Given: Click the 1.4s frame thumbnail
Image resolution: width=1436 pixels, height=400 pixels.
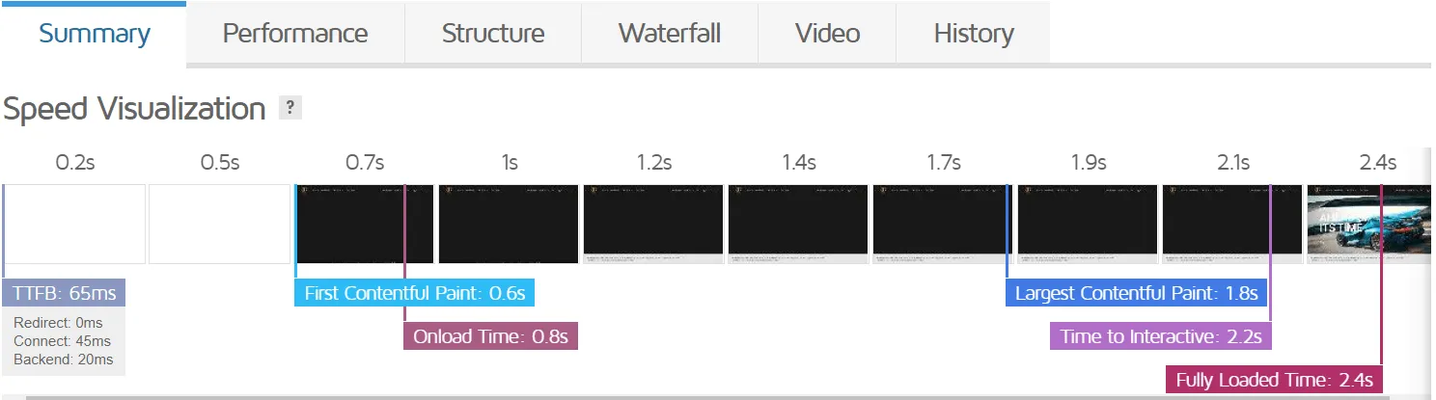Looking at the screenshot, I should point(798,224).
